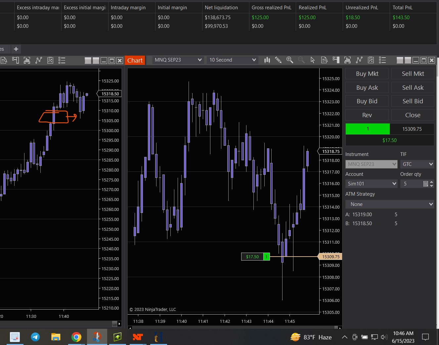Open the GTC time-in-force dropdown

tap(417, 164)
